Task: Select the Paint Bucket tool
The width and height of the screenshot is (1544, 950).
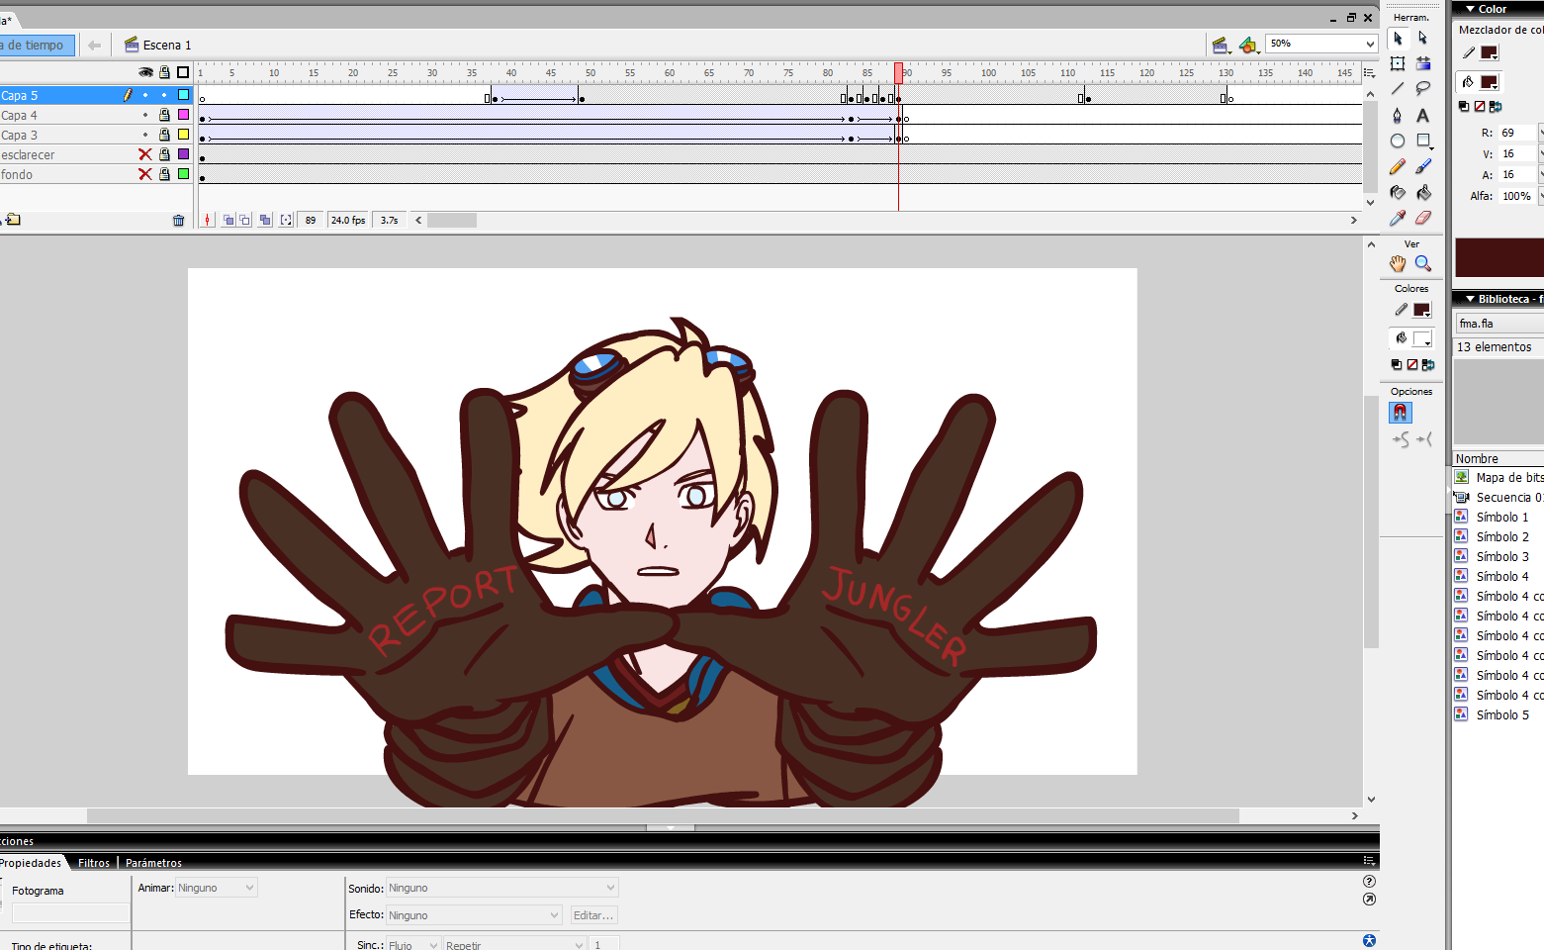Action: [x=1423, y=192]
